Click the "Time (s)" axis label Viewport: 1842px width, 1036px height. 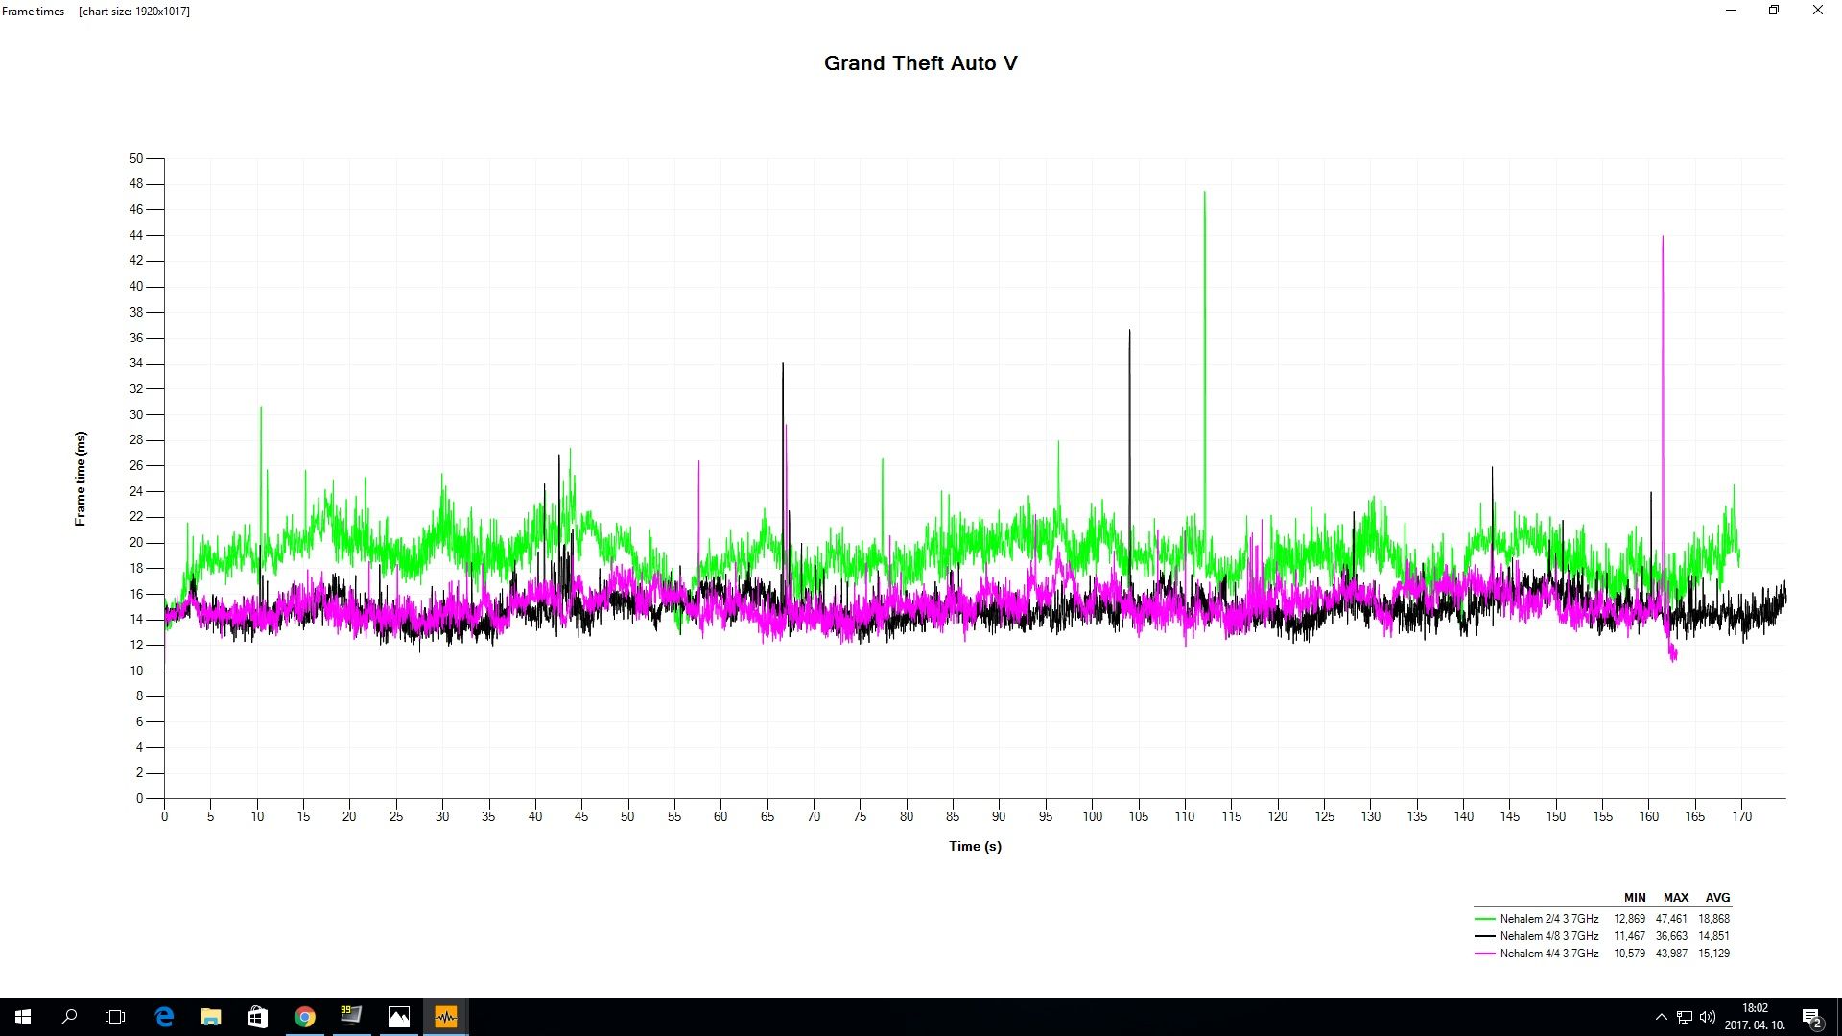click(975, 846)
